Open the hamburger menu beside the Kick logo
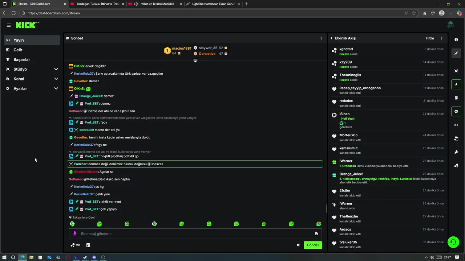This screenshot has height=261, width=465. coord(8,25)
